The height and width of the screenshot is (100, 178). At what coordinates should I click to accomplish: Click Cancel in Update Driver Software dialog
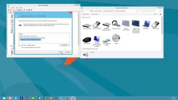pos(68,52)
